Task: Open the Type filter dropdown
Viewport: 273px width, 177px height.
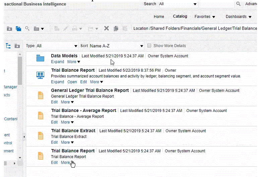Action: (x=57, y=46)
